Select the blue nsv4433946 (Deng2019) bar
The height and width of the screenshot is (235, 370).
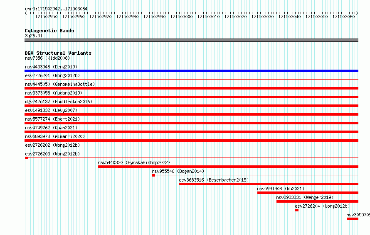pos(191,71)
